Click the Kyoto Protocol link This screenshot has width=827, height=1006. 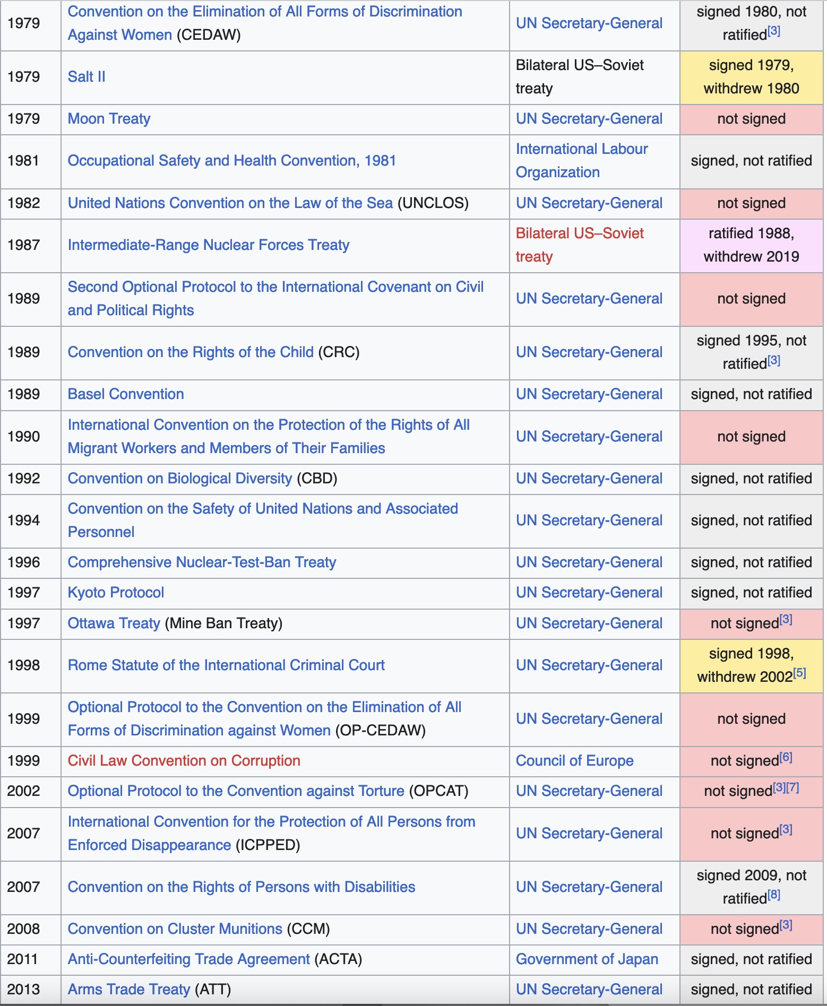pos(116,593)
